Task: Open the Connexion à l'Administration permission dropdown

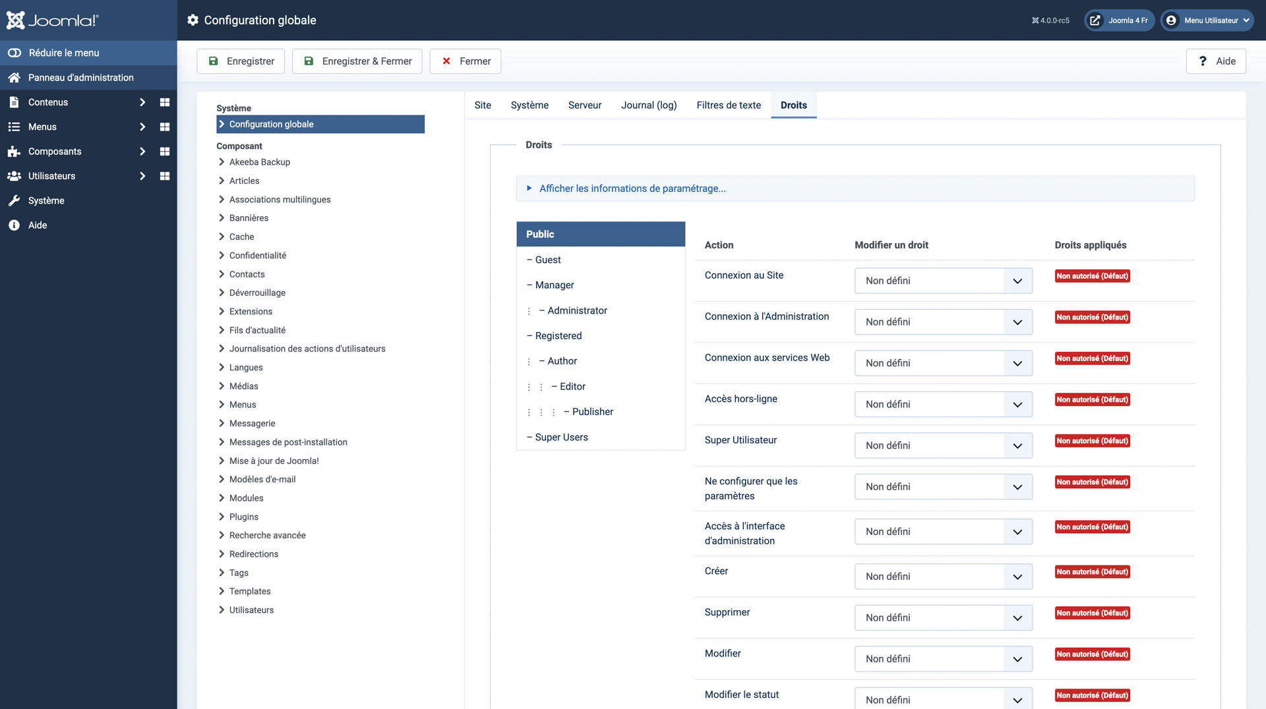Action: [944, 322]
